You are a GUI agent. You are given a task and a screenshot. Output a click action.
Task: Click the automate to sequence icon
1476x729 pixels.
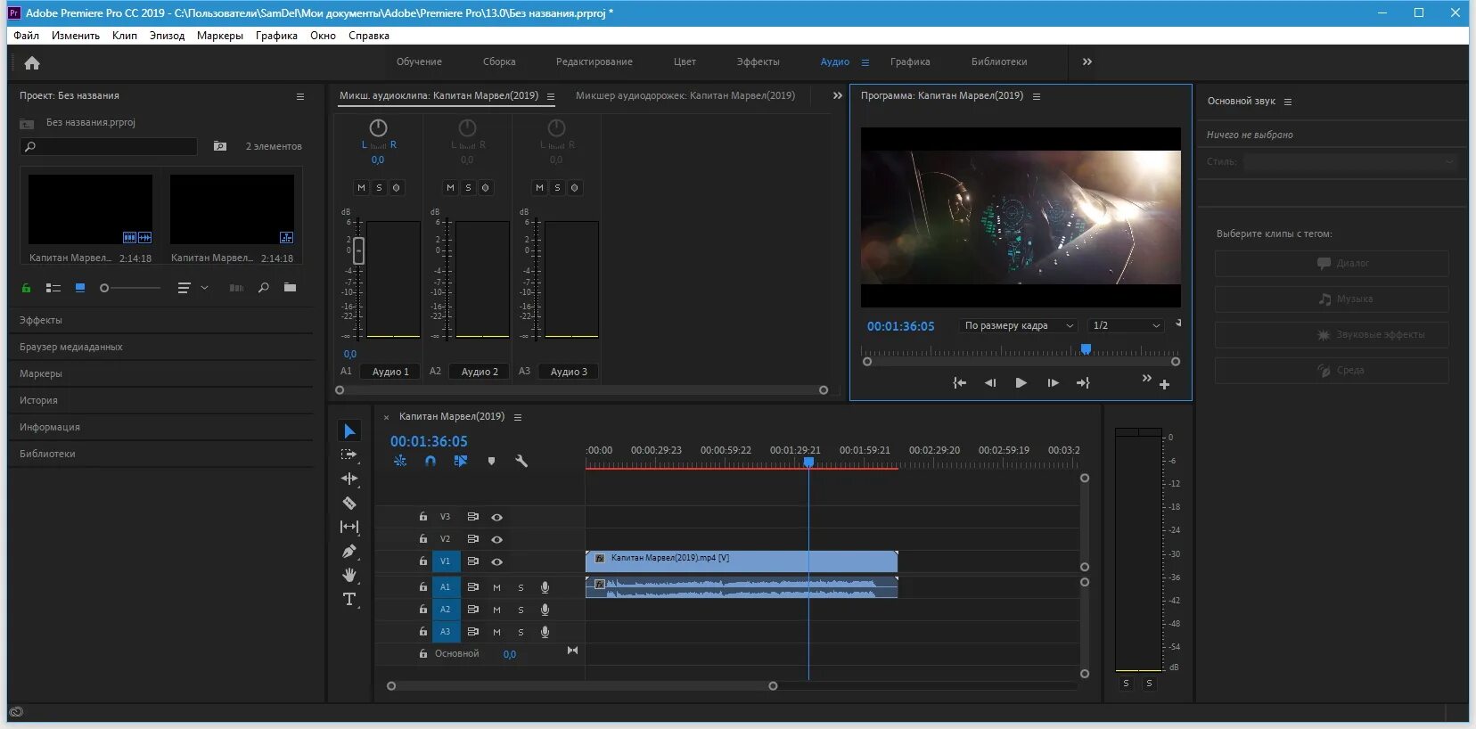236,288
